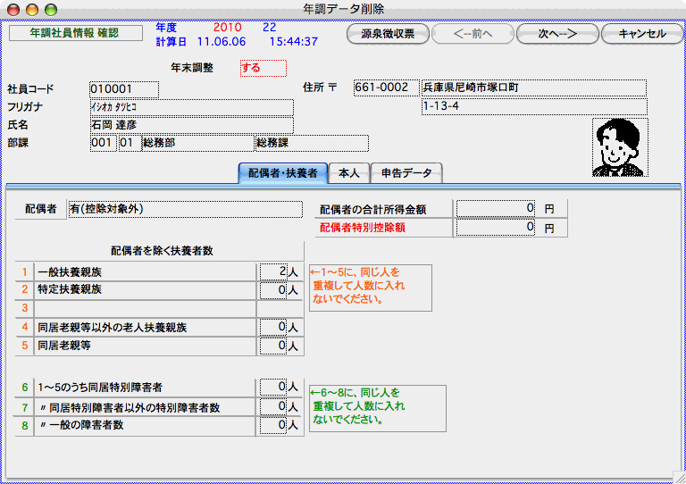
Task: Click the disabled 前へ previous button
Action: (x=472, y=34)
